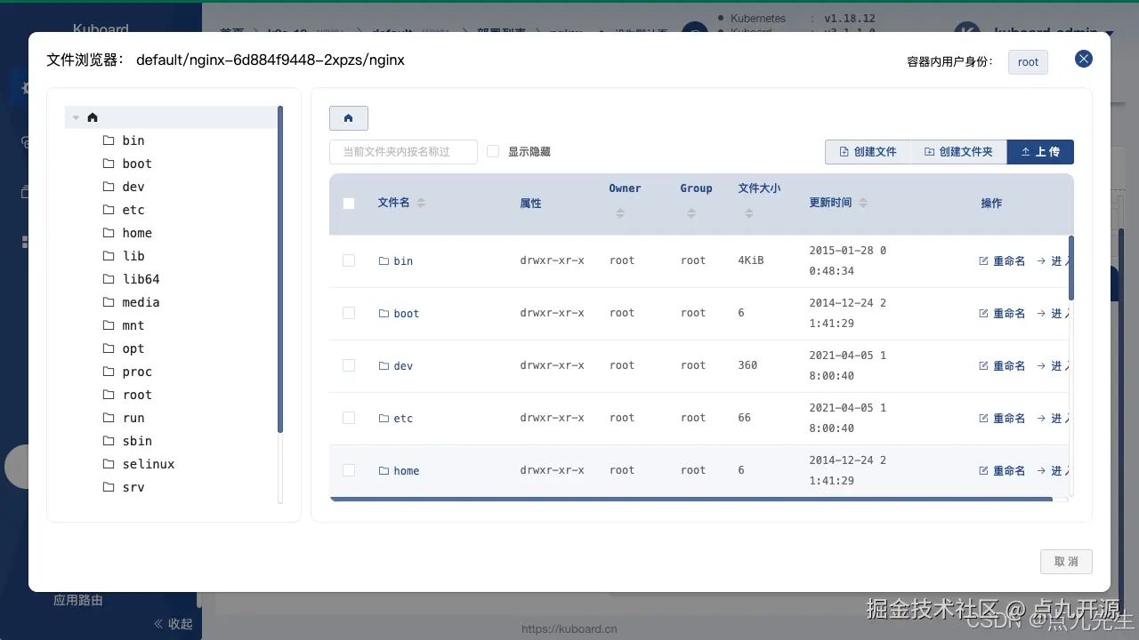Open the home folder link in the file list
1139x640 pixels.
406,470
